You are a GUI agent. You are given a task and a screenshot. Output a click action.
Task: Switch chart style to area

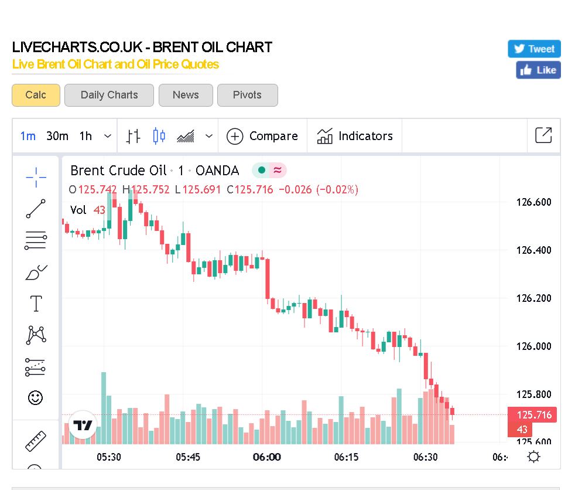186,136
